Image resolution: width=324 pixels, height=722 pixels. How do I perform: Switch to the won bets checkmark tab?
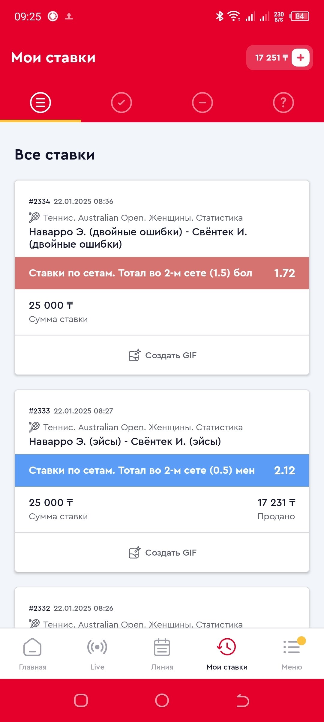pyautogui.click(x=121, y=103)
